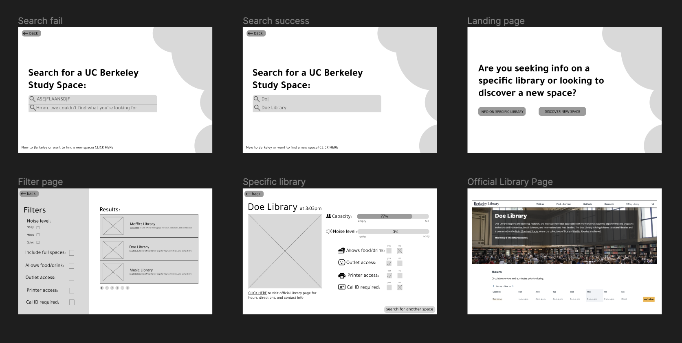The height and width of the screenshot is (343, 682).
Task: Click the previous-page arrow under Results
Action: 102,288
